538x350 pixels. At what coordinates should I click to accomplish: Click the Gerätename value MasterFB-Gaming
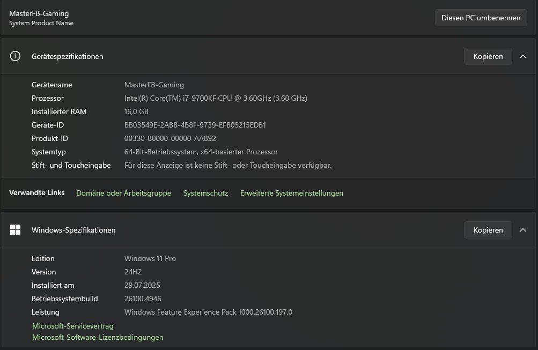(x=154, y=85)
